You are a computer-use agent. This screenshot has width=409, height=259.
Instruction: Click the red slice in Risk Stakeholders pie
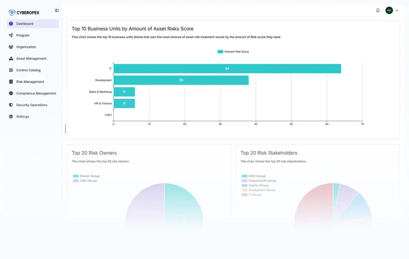[x=314, y=206]
